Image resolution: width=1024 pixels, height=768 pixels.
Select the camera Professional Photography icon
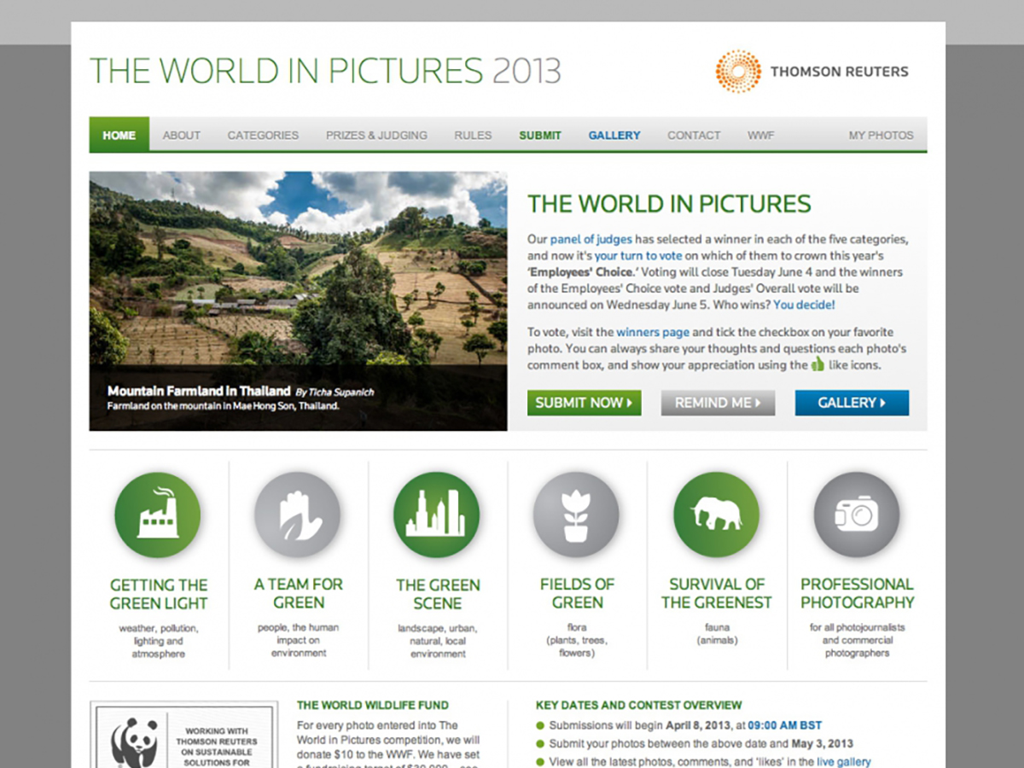tap(856, 515)
